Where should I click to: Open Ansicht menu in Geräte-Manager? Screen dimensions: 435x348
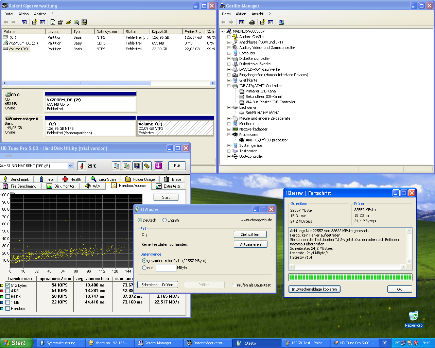click(x=257, y=14)
